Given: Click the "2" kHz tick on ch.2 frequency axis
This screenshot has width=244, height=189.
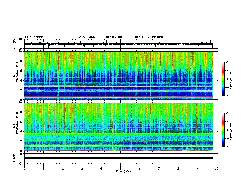Looking at the screenshot, I should pyautogui.click(x=22, y=141).
